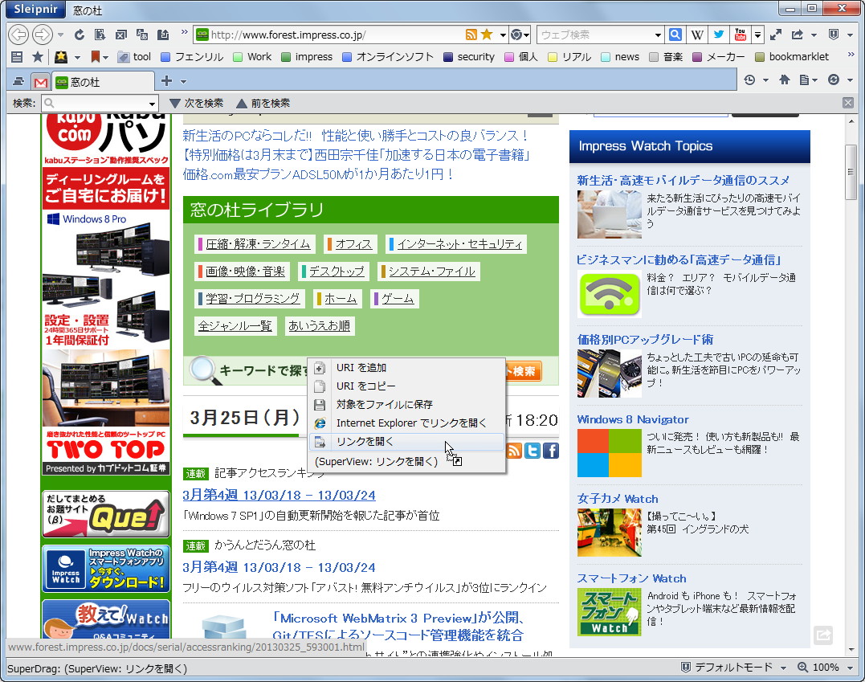Viewport: 865px width, 682px height.
Task: Reload the page with the refresh icon
Action: [80, 35]
